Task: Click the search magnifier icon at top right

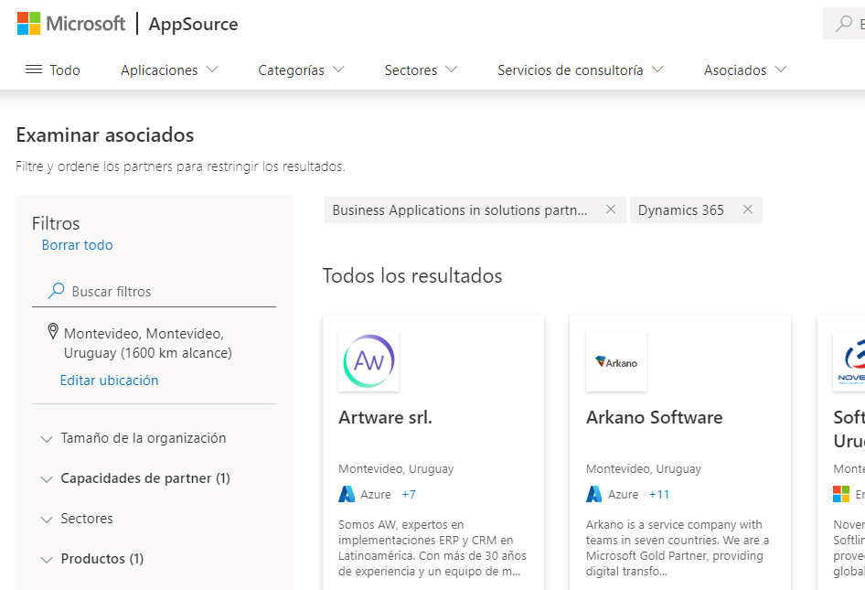Action: tap(844, 24)
